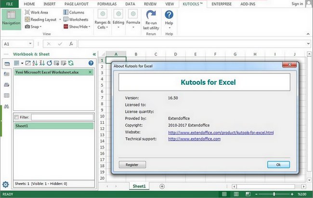Open the Work Area tool

[36, 13]
